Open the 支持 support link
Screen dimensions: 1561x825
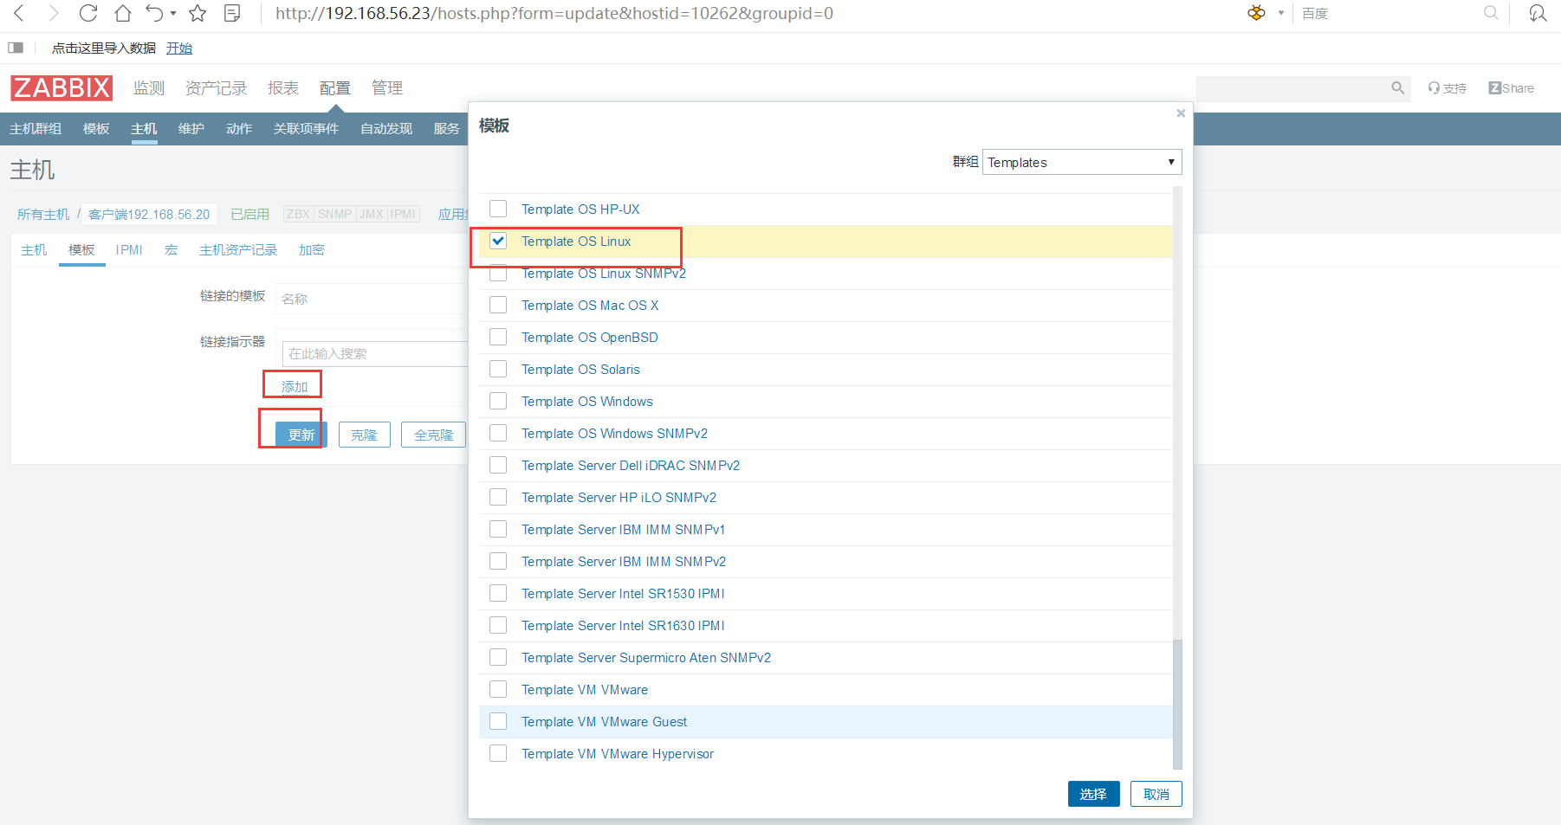1448,88
